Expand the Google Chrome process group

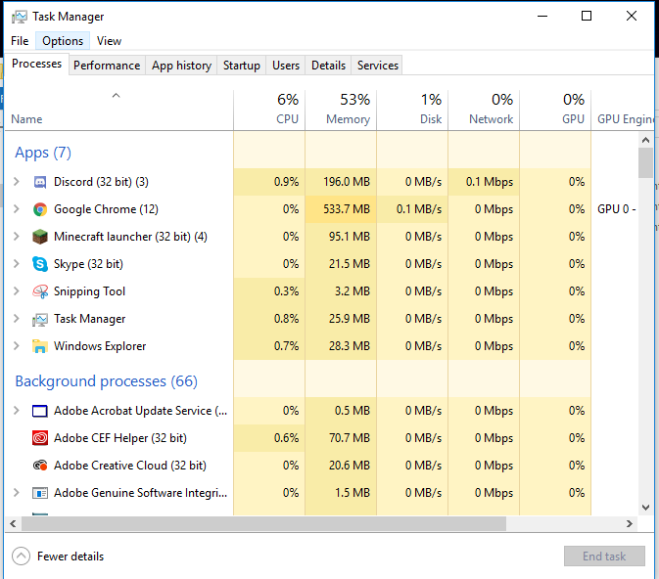(16, 209)
